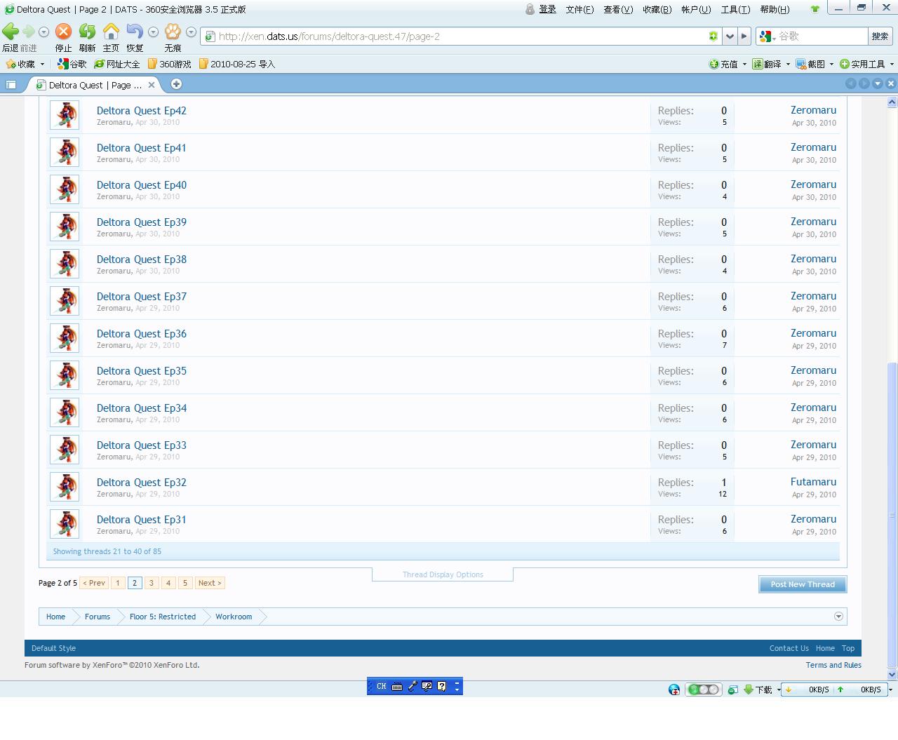Open the File menu 文件(F)
The height and width of the screenshot is (740, 898).
point(579,9)
